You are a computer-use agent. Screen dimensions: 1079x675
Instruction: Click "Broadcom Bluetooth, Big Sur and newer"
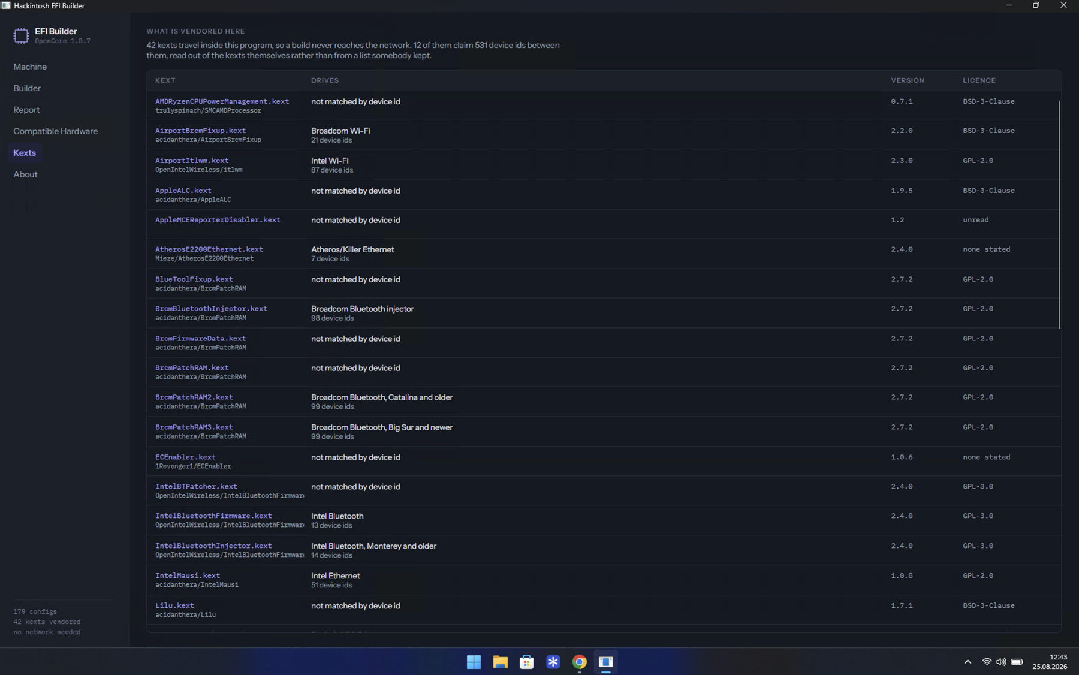click(382, 427)
